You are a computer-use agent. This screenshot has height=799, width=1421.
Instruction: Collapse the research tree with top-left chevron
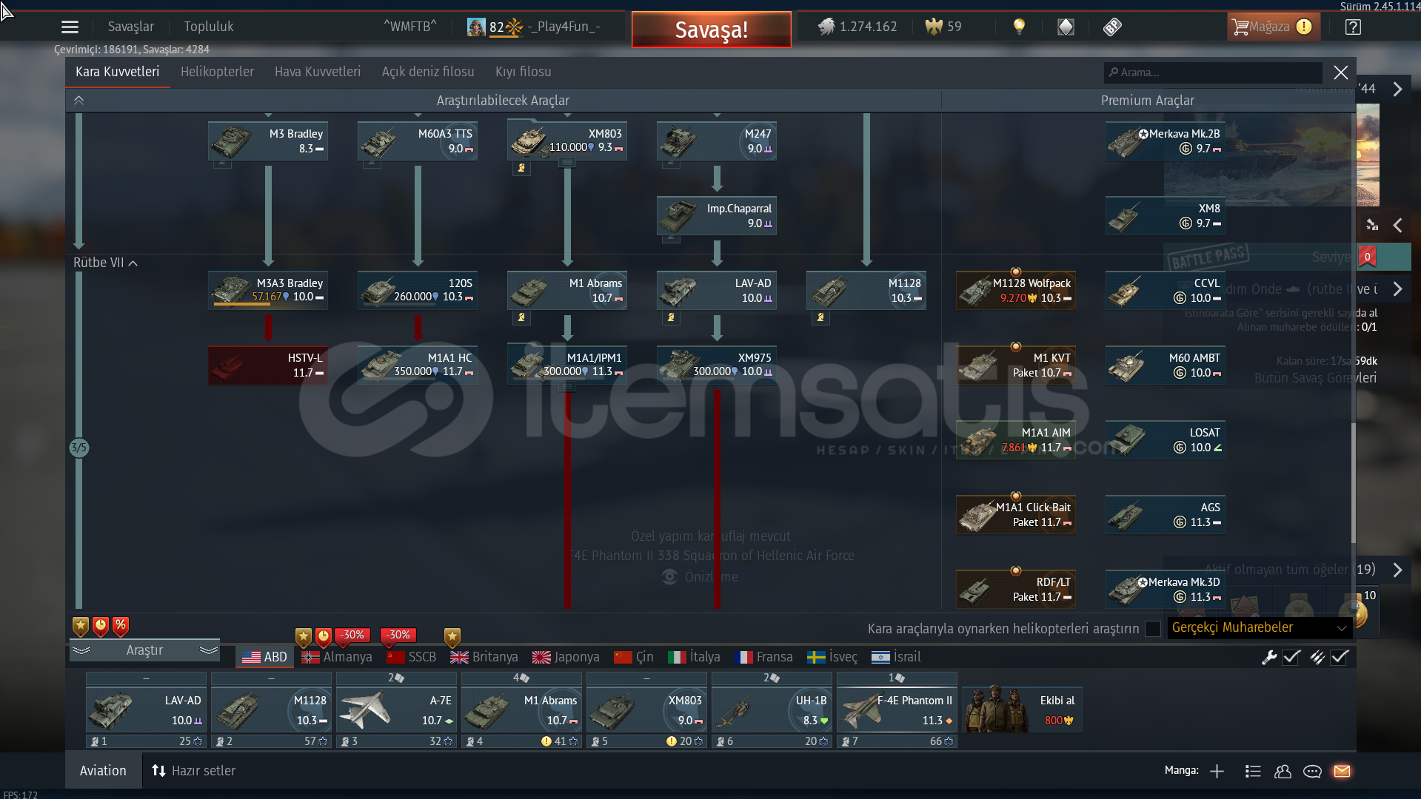78,100
